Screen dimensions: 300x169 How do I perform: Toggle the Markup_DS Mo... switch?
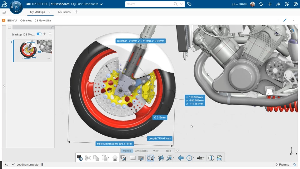(x=39, y=34)
